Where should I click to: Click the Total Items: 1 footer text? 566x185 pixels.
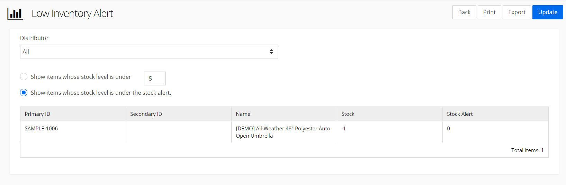(527, 150)
